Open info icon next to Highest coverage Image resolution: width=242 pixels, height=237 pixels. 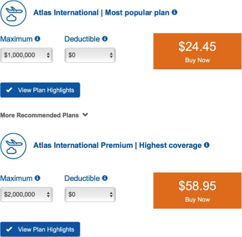pos(207,145)
